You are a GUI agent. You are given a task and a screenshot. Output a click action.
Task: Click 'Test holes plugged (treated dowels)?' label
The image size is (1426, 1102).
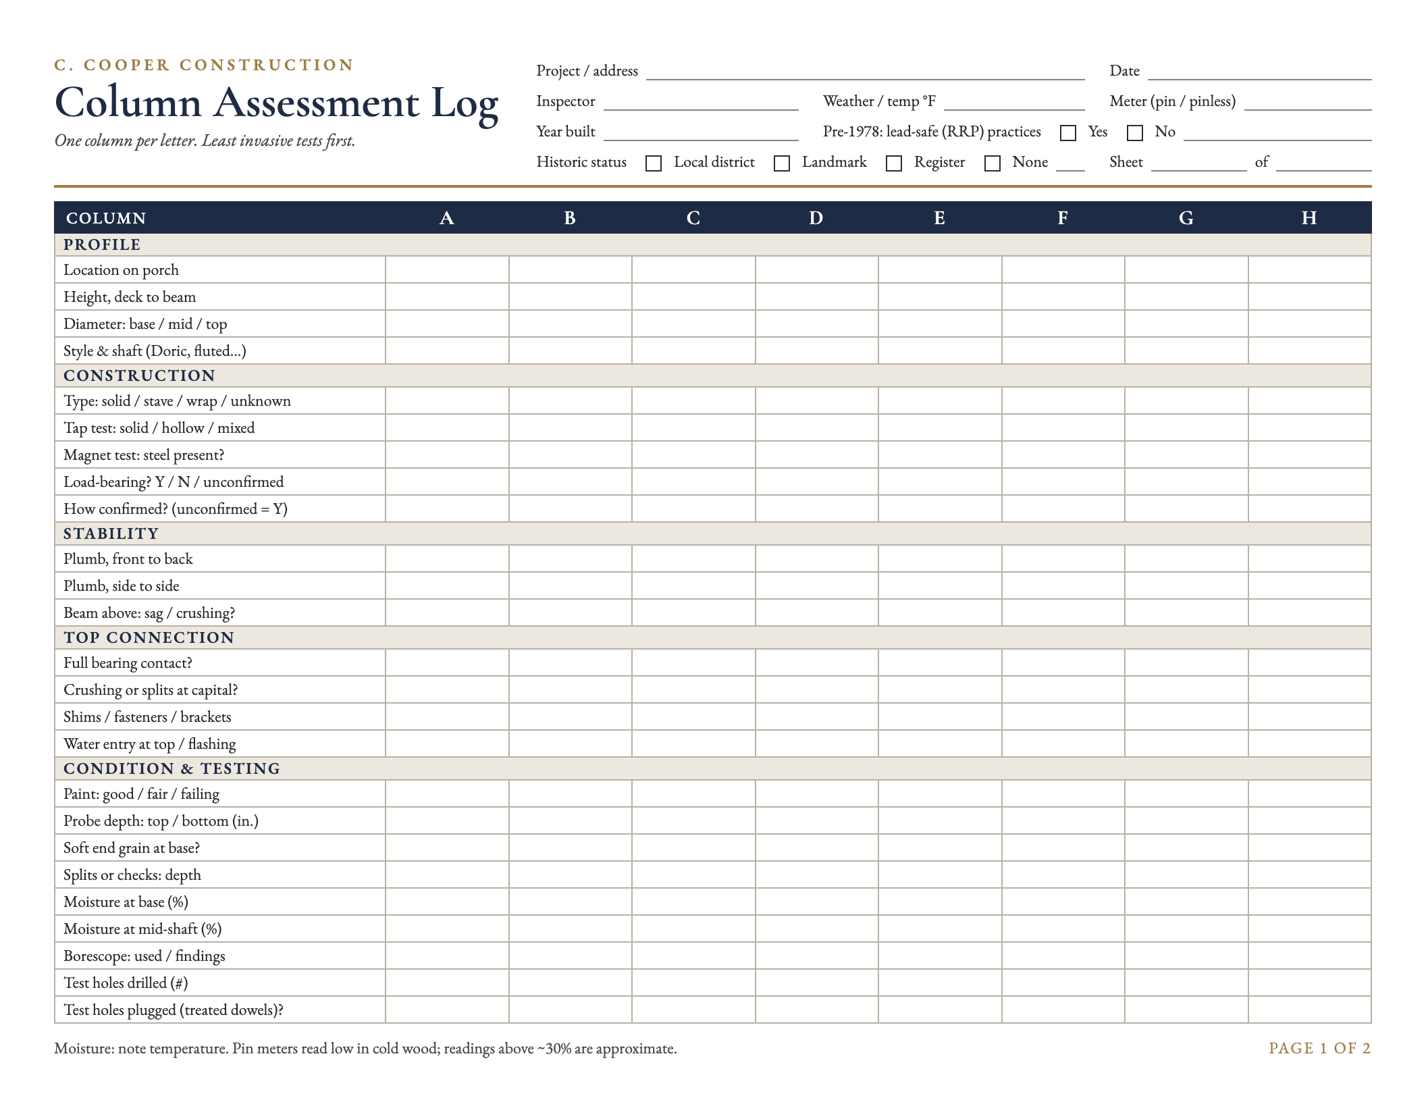[174, 1010]
